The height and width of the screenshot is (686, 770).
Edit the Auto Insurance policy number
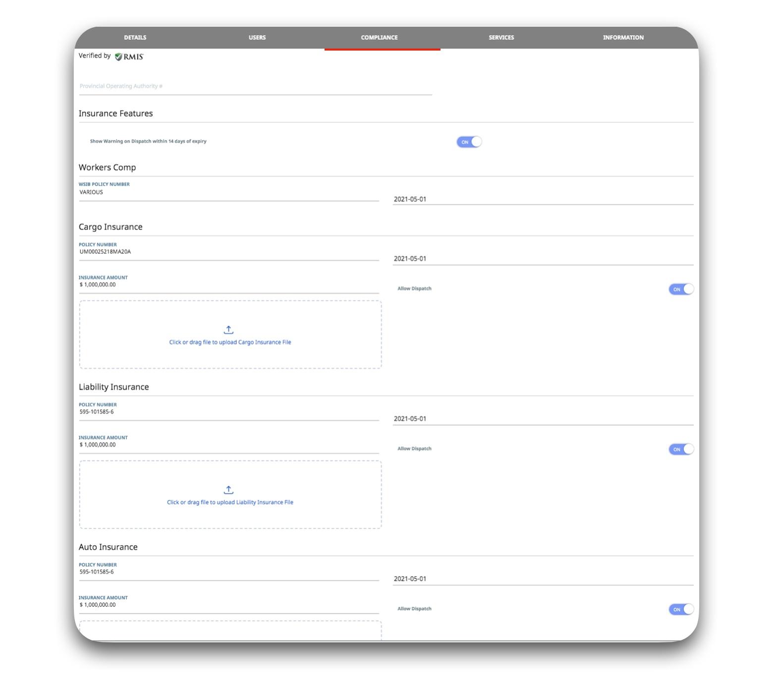pyautogui.click(x=229, y=572)
